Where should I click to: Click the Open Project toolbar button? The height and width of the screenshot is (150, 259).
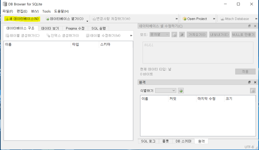(x=195, y=19)
